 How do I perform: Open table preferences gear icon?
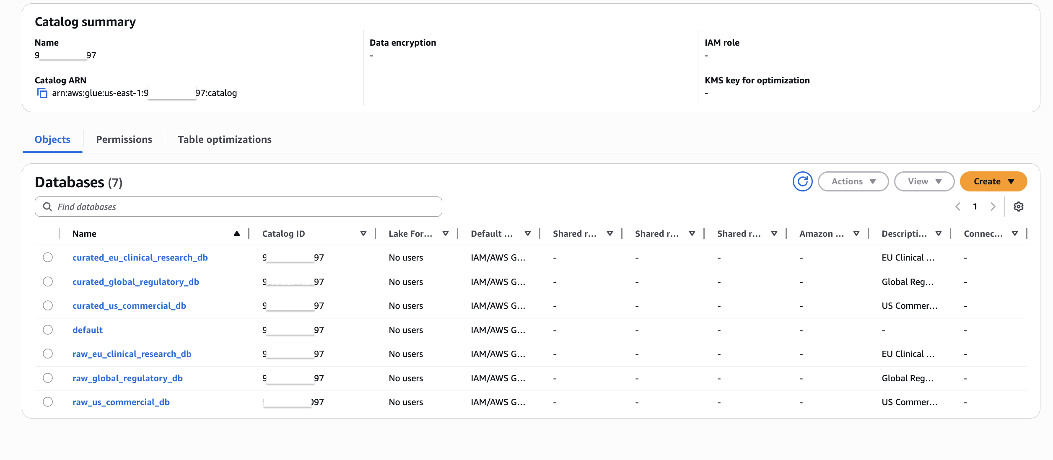[x=1019, y=207]
